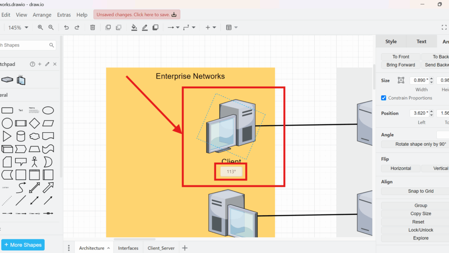This screenshot has height=253, width=449.
Task: Toggle Constrain Proportions checkbox
Action: (x=384, y=98)
